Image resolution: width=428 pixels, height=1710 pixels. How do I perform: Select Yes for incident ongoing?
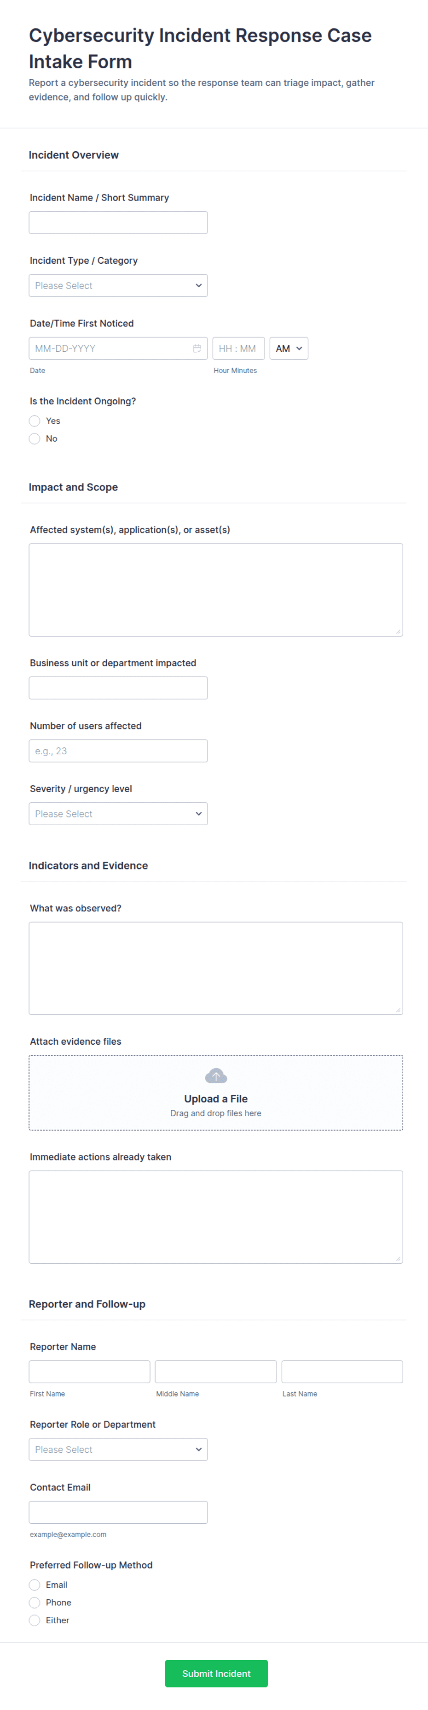point(35,421)
